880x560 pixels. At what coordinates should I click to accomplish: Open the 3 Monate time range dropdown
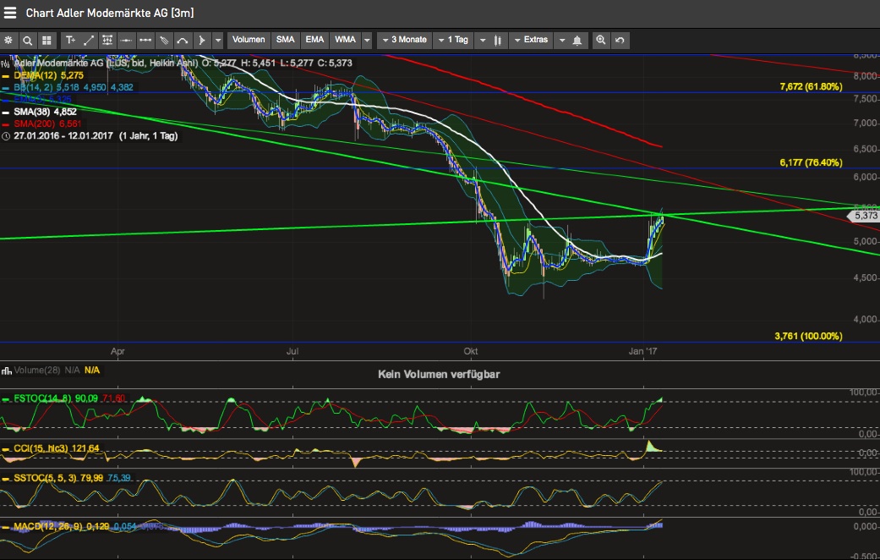[x=404, y=40]
